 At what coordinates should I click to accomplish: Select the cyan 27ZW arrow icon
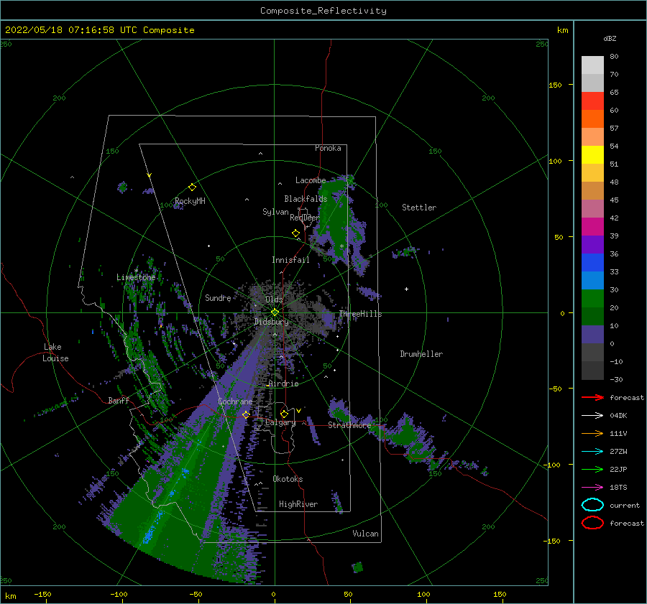coord(592,451)
